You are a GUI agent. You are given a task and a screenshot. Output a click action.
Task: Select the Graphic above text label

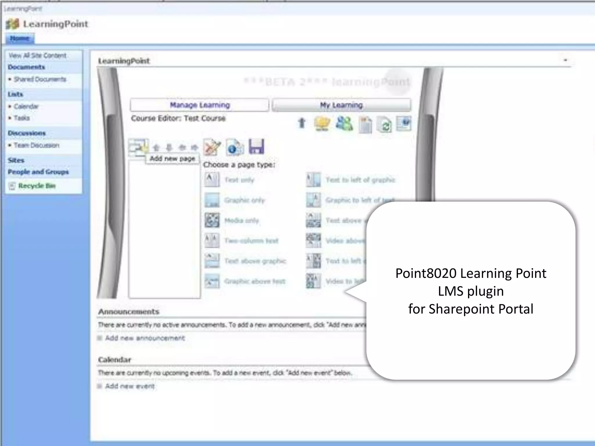pyautogui.click(x=255, y=281)
